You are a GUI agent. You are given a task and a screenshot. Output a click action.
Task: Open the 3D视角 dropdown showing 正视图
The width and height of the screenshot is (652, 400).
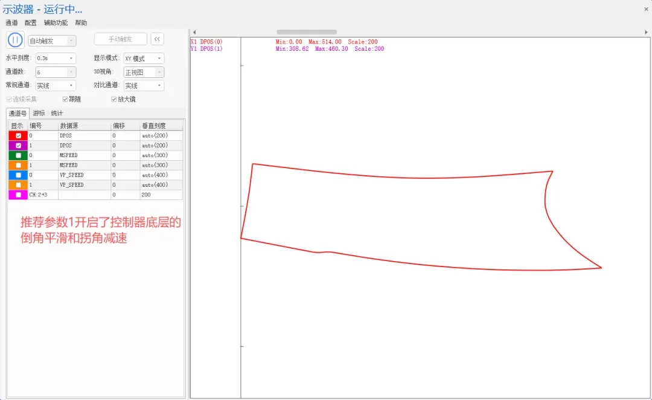(x=144, y=72)
